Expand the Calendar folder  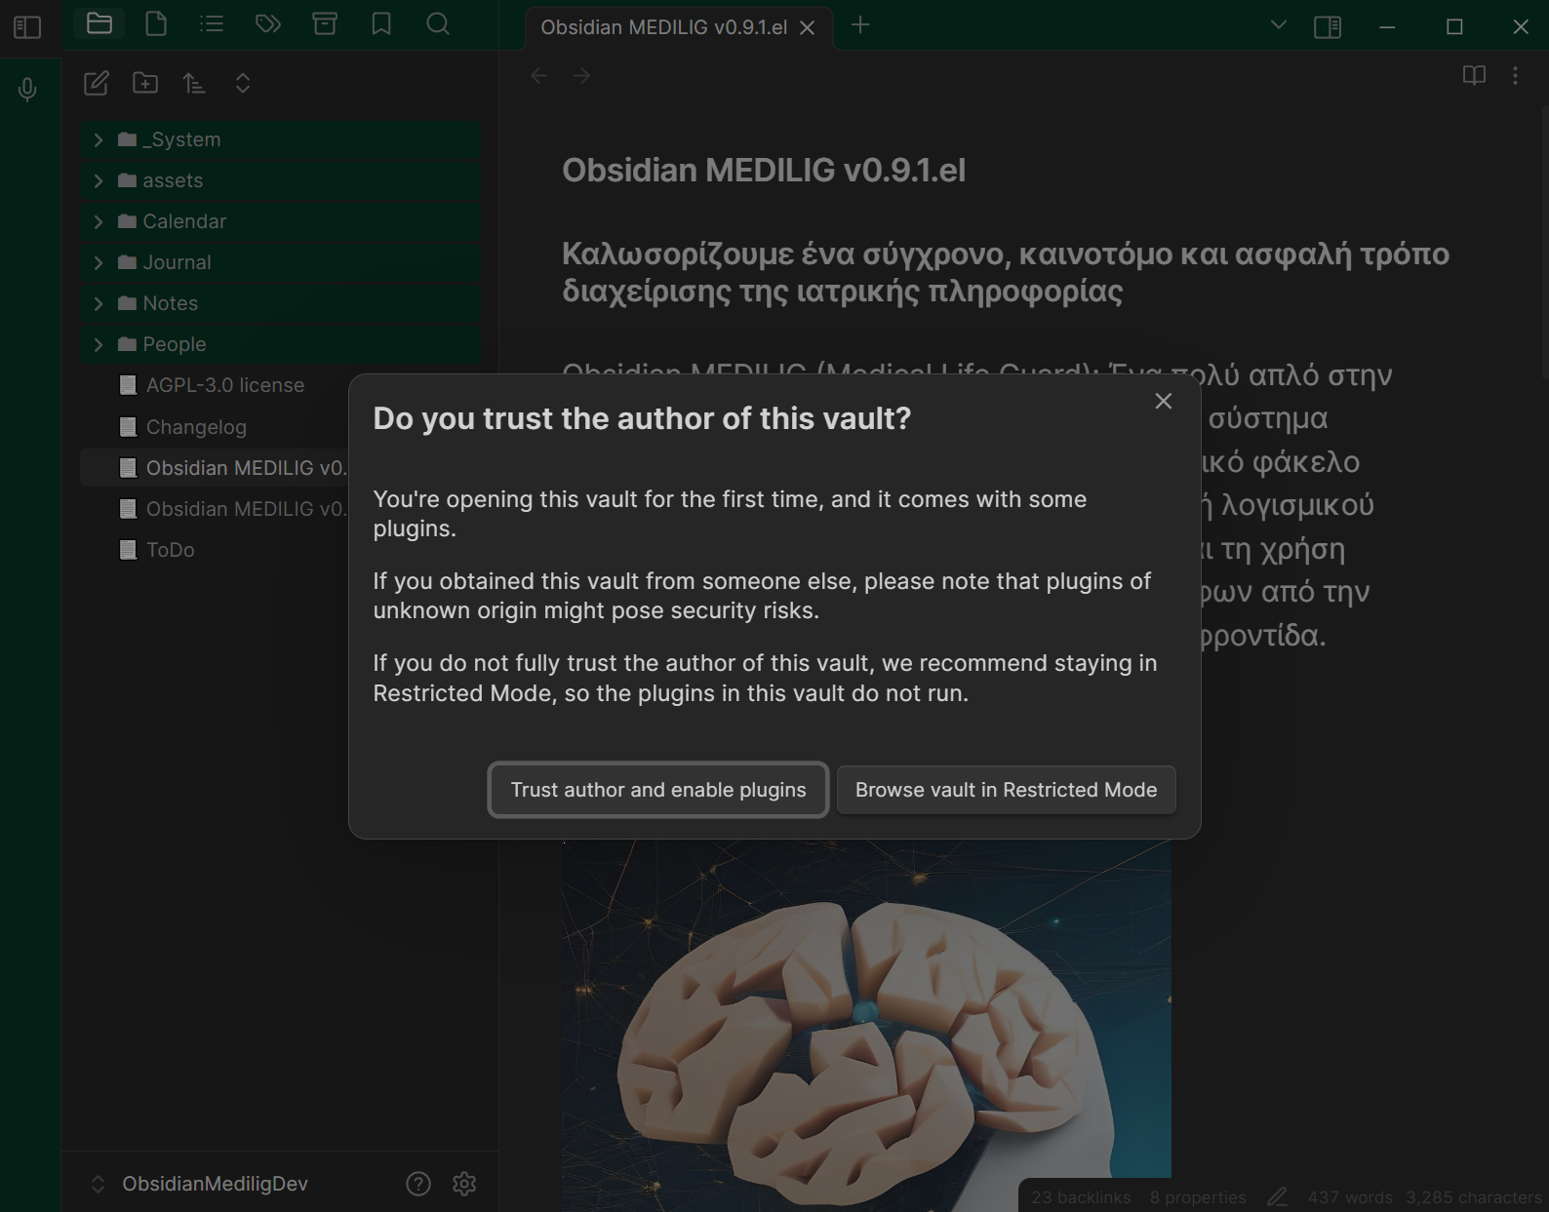point(281,221)
